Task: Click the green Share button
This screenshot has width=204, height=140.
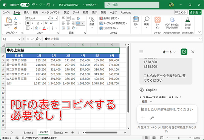Action: point(195,12)
